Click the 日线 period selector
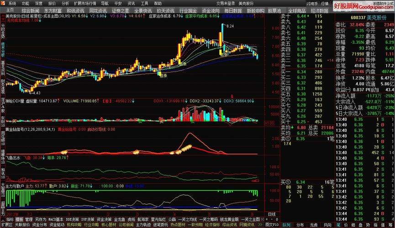Viewport: 395px width, 228px height. [272, 214]
